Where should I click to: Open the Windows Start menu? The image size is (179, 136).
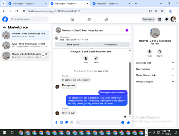coord(4,132)
